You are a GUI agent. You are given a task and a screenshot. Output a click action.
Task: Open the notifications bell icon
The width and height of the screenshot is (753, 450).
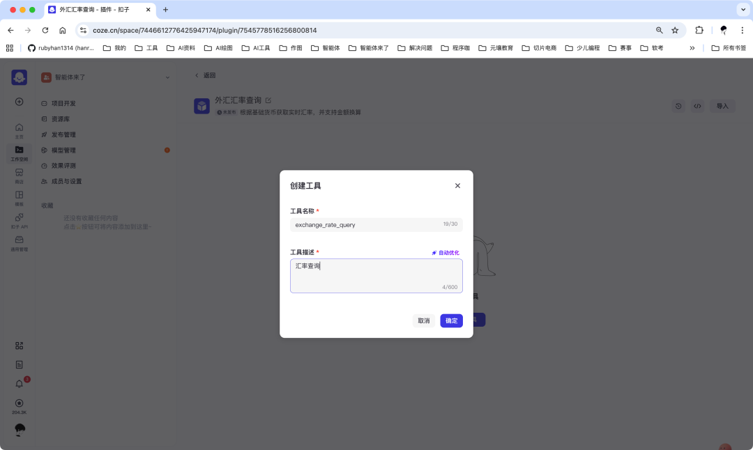pyautogui.click(x=19, y=383)
